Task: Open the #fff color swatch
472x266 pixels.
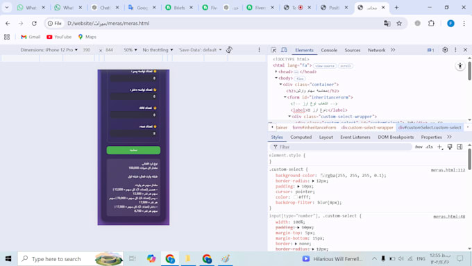Action: coord(296,197)
